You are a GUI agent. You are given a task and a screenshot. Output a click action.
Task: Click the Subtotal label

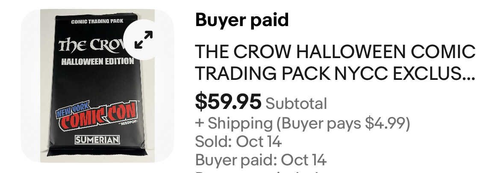tap(296, 103)
